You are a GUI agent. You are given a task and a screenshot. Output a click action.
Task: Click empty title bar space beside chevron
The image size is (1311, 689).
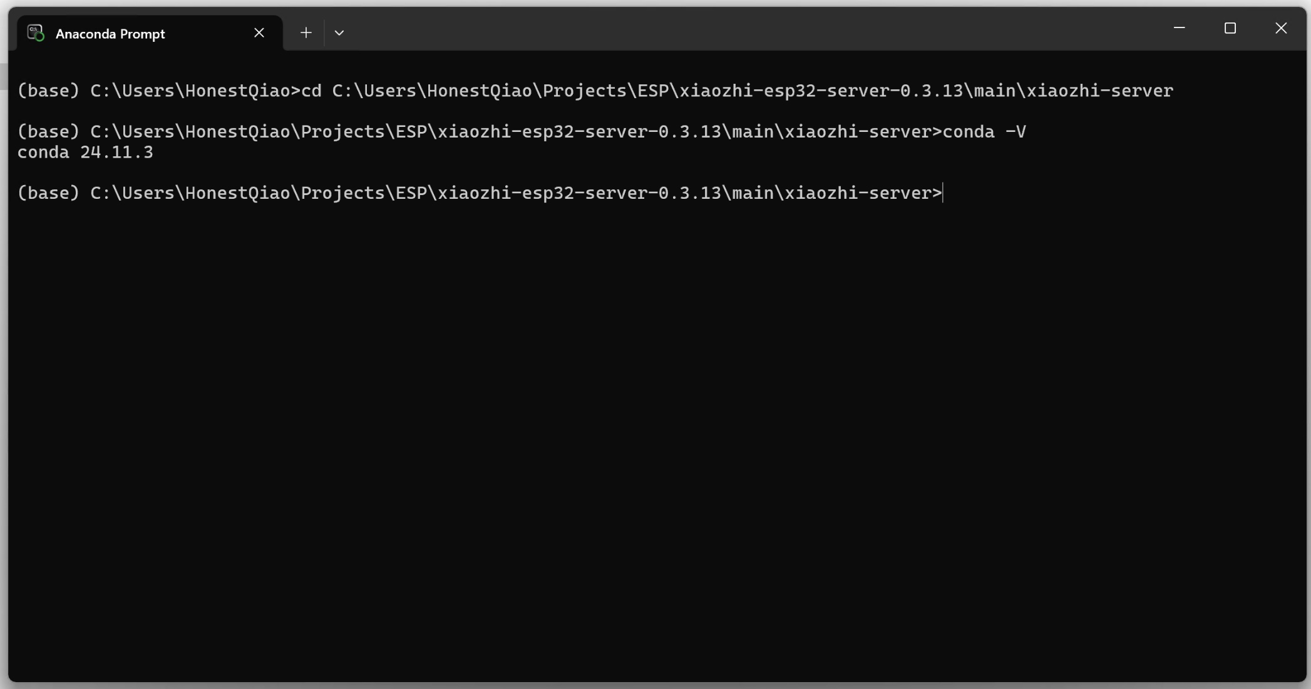751,29
